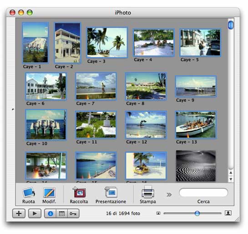Play slideshow with the play button
Screen dimensions: 248x234
pos(35,214)
